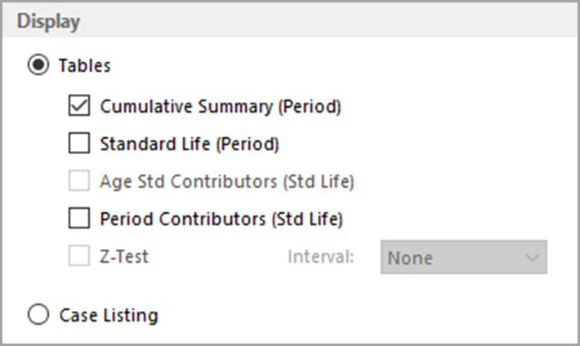Click the Display header bar background
The image size is (580, 346).
click(x=327, y=22)
